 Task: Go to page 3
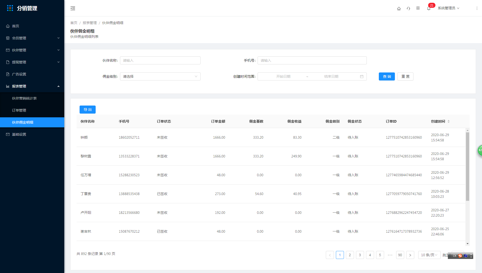360,255
